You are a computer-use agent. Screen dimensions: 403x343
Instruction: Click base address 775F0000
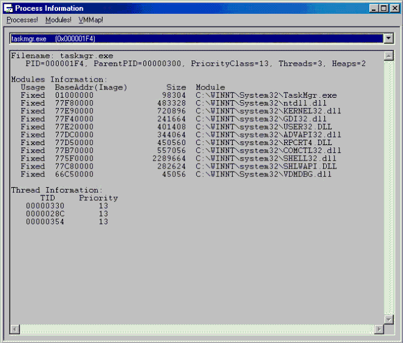coord(74,158)
